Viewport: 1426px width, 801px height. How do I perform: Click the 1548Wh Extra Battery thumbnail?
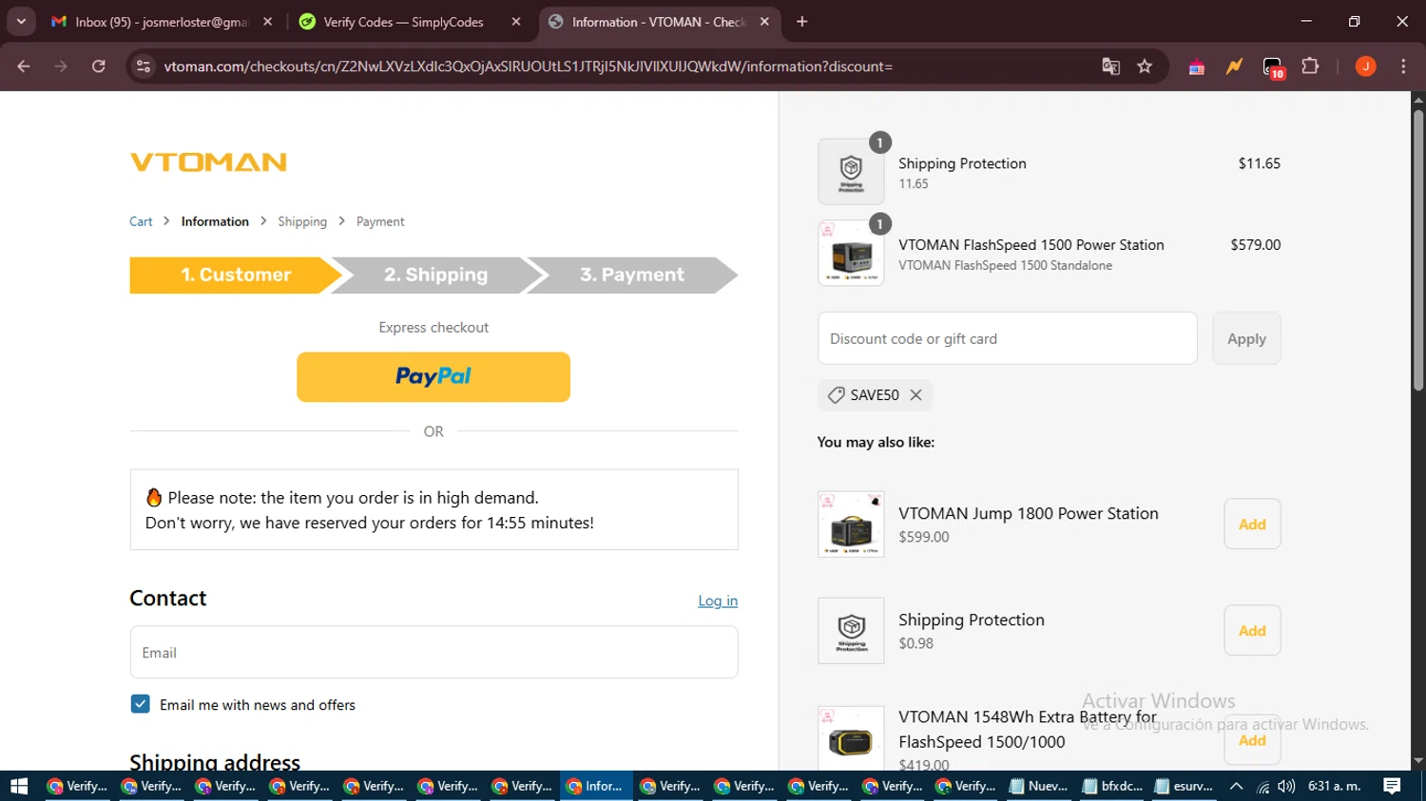[851, 738]
